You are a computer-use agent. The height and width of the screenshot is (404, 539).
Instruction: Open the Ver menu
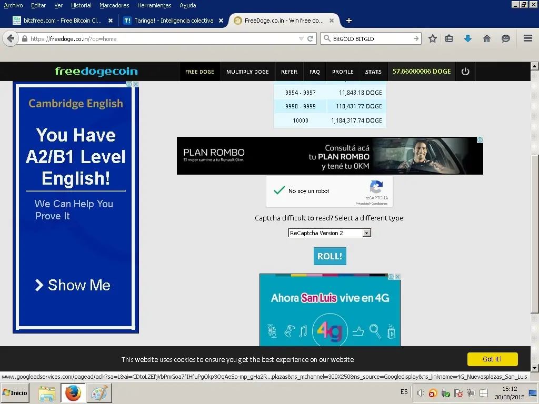tap(58, 5)
